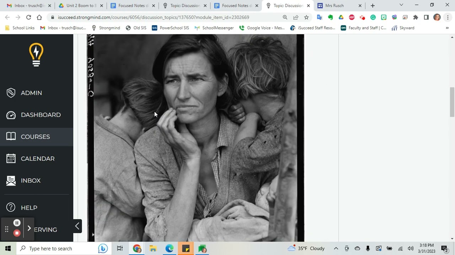Screen dimensions: 455x255
Task: Open Microsoft Edge from the taskbar
Action: 169,249
